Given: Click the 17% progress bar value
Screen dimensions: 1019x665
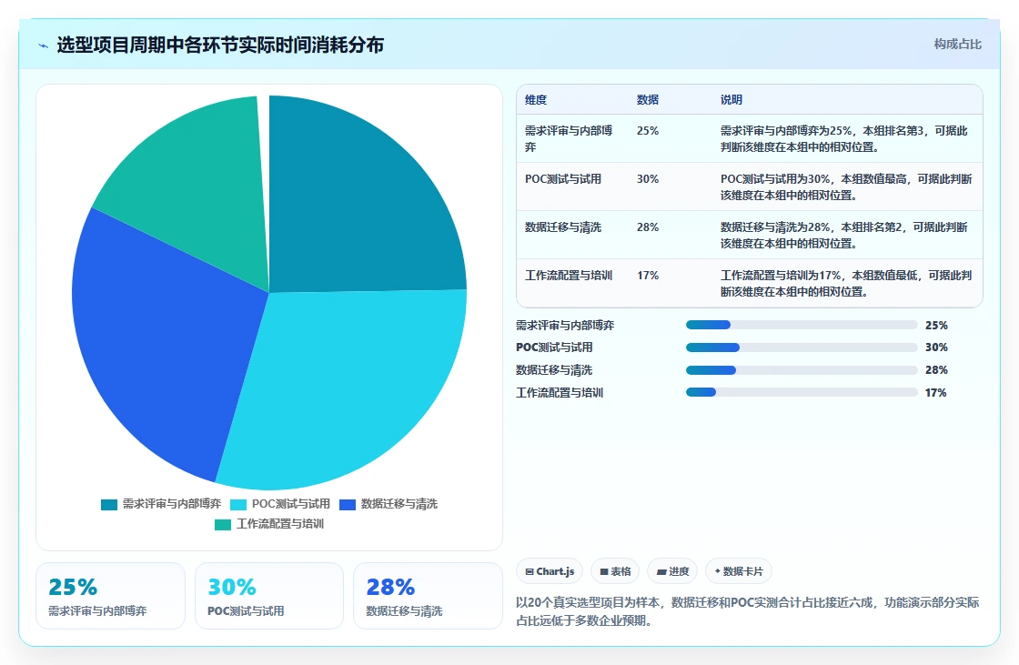Looking at the screenshot, I should tap(936, 393).
